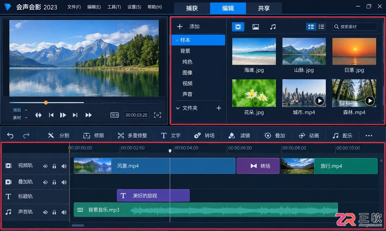Open the 编辑(E) menu

click(x=94, y=7)
